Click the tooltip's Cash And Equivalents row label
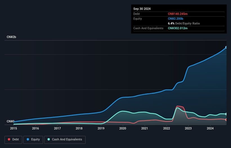 (x=148, y=28)
